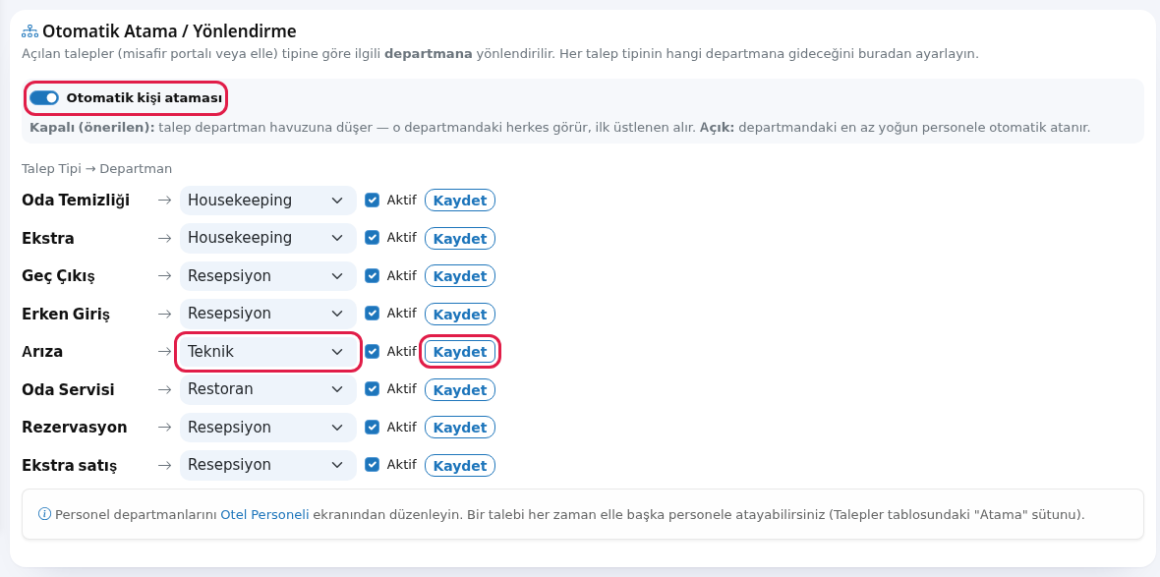Open department dropdown for Erken Giriş
The image size is (1160, 577).
[x=267, y=314]
